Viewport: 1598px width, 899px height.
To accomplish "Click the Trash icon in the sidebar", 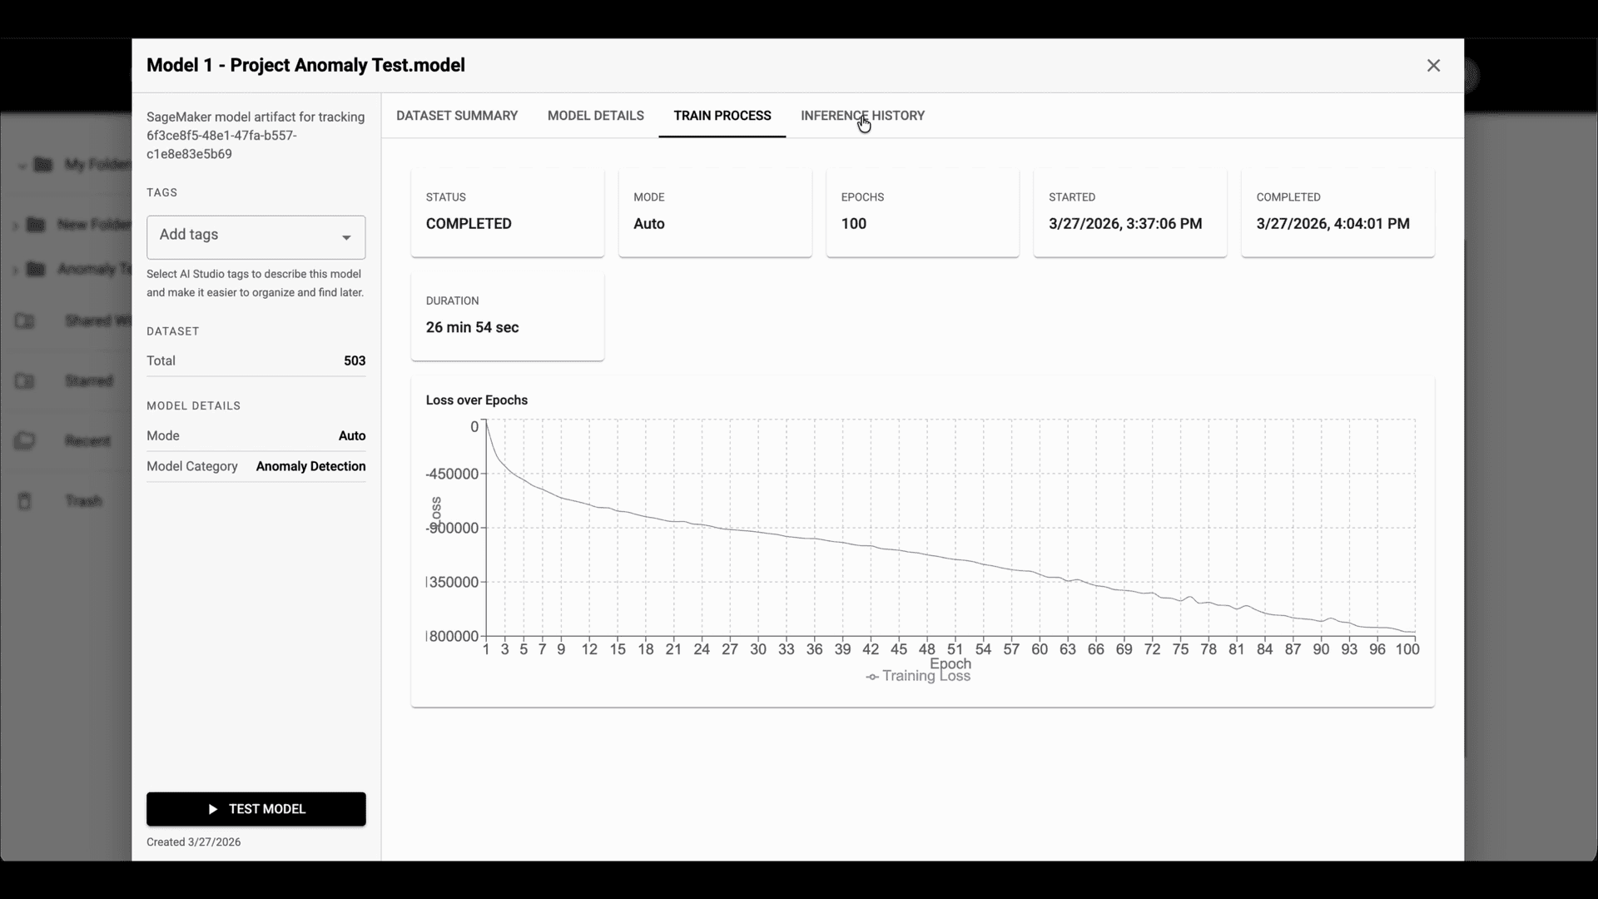I will [25, 501].
